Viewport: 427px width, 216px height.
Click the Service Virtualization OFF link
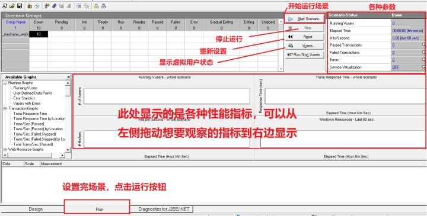click(396, 67)
